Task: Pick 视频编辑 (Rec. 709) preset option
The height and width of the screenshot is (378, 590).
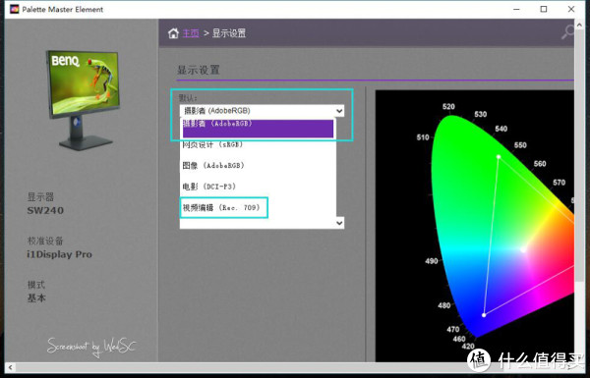Action: coord(221,208)
